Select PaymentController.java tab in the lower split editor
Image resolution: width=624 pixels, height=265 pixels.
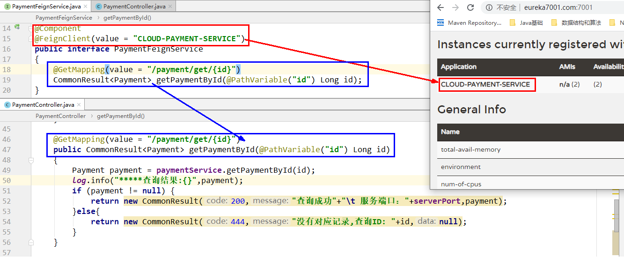[x=43, y=105]
